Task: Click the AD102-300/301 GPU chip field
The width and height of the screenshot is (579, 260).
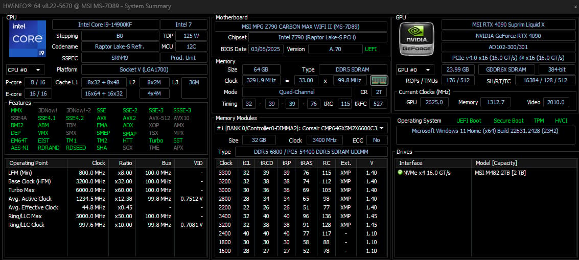Action: point(508,48)
